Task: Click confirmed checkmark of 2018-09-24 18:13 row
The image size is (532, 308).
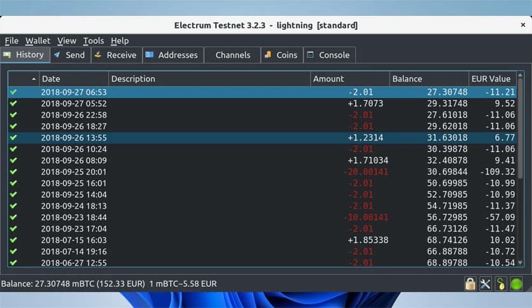Action: [x=13, y=206]
